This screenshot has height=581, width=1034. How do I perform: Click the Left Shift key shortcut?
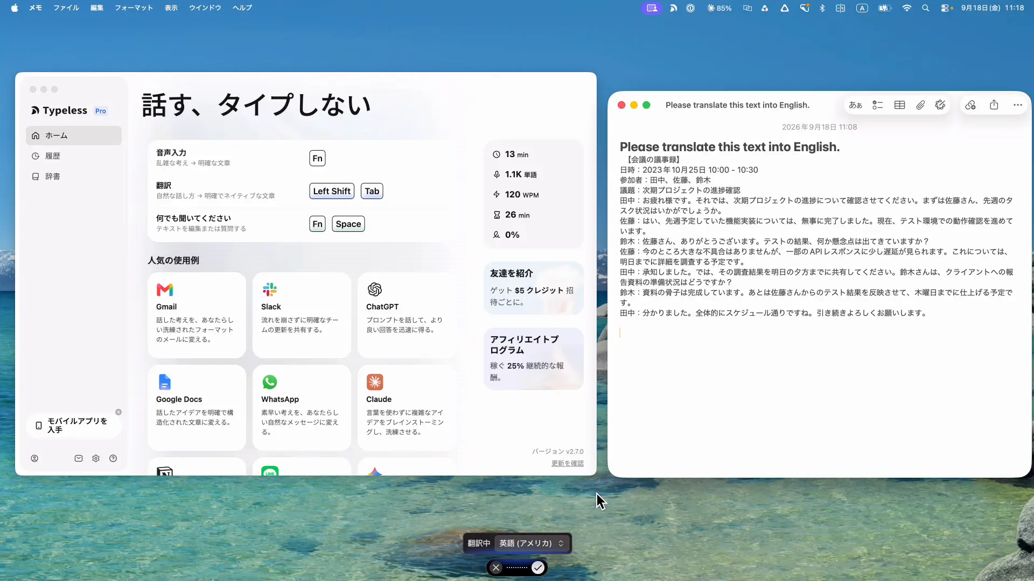point(332,191)
